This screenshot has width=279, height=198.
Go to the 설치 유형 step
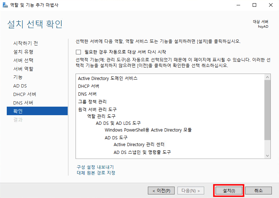(x=23, y=52)
